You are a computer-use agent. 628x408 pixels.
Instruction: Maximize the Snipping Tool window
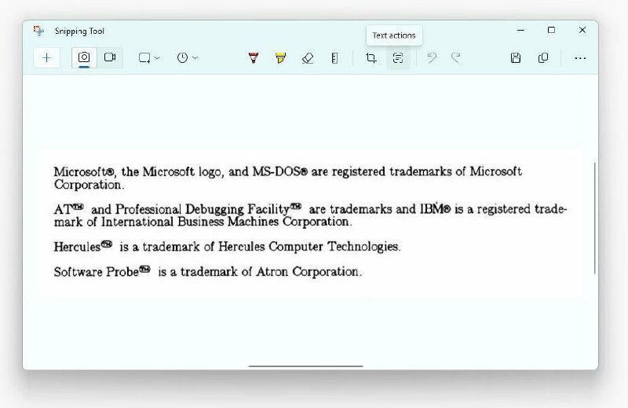pos(552,30)
